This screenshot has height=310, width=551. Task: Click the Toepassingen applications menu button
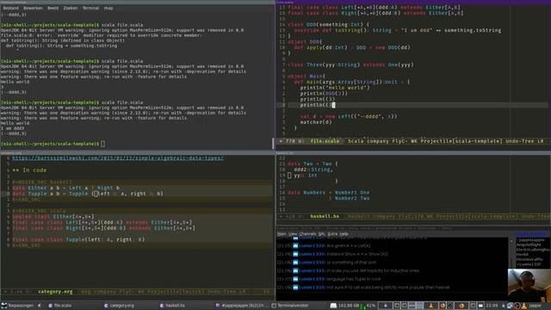pyautogui.click(x=17, y=306)
